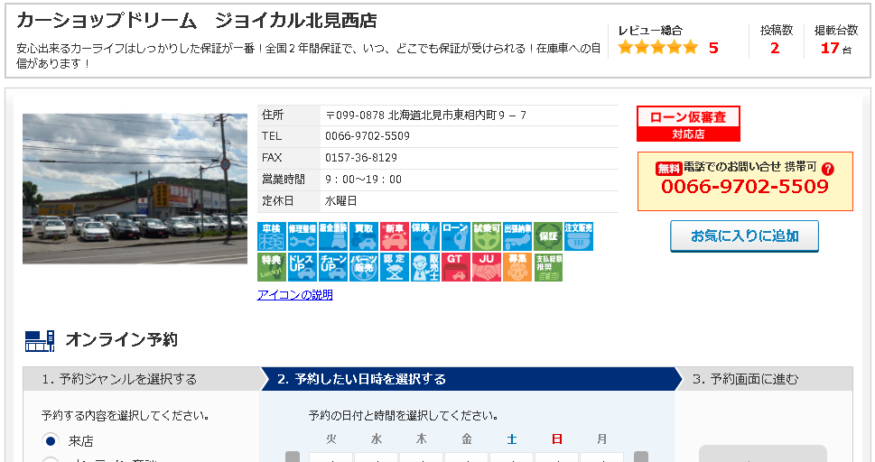Click shop title カーショップドリーム ジョイカル北見西店
Screen dimensions: 875x462
[x=197, y=21]
